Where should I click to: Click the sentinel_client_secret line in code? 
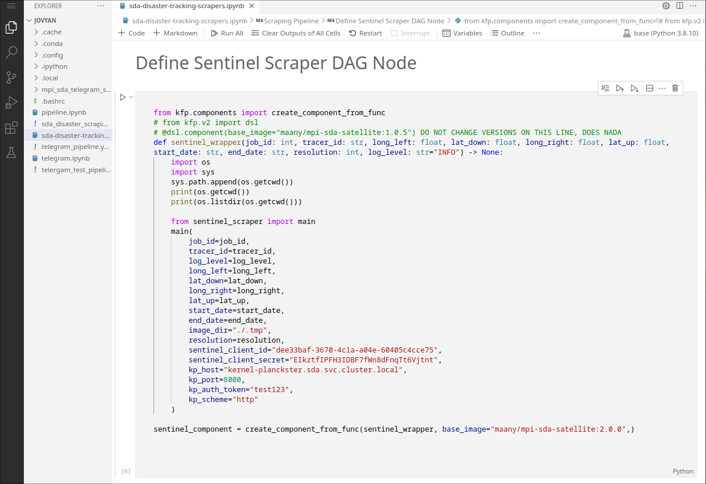click(x=315, y=360)
